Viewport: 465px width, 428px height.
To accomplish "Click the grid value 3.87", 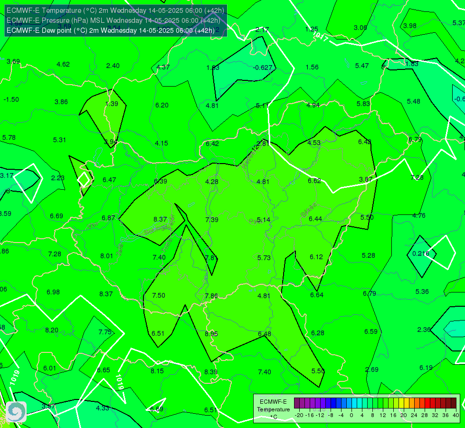I will [365, 179].
